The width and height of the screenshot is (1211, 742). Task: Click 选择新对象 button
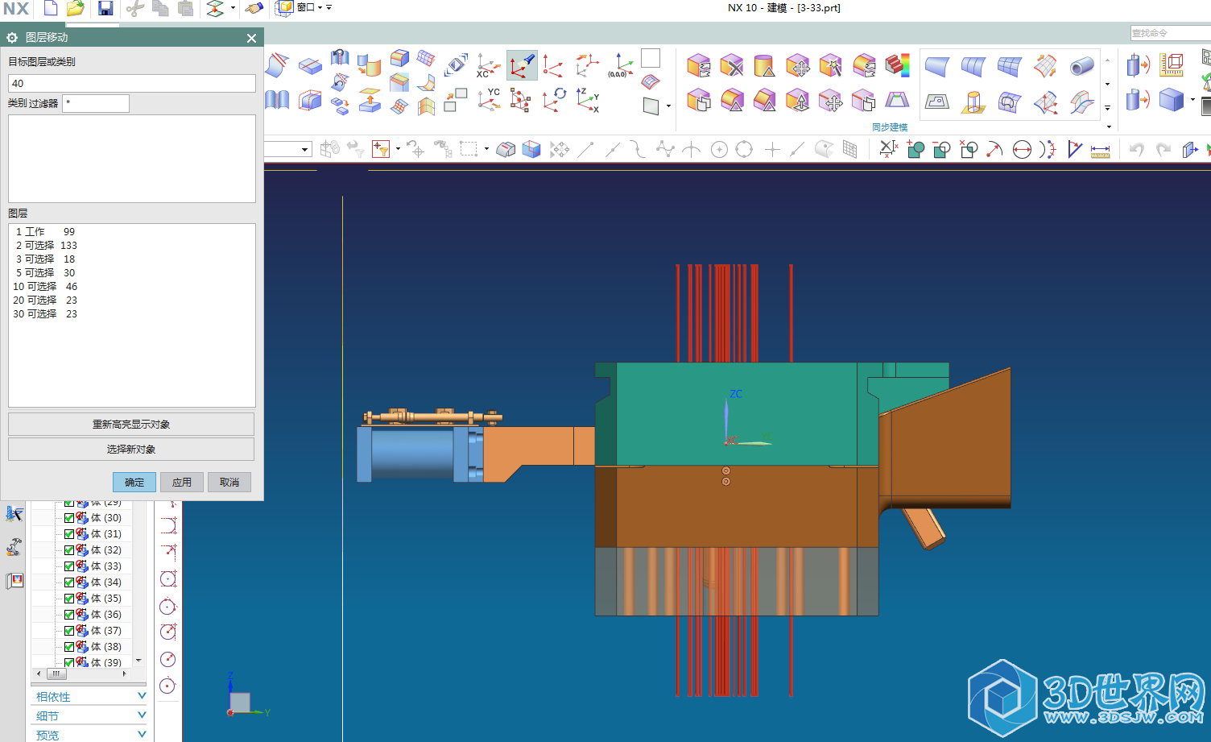tap(131, 449)
